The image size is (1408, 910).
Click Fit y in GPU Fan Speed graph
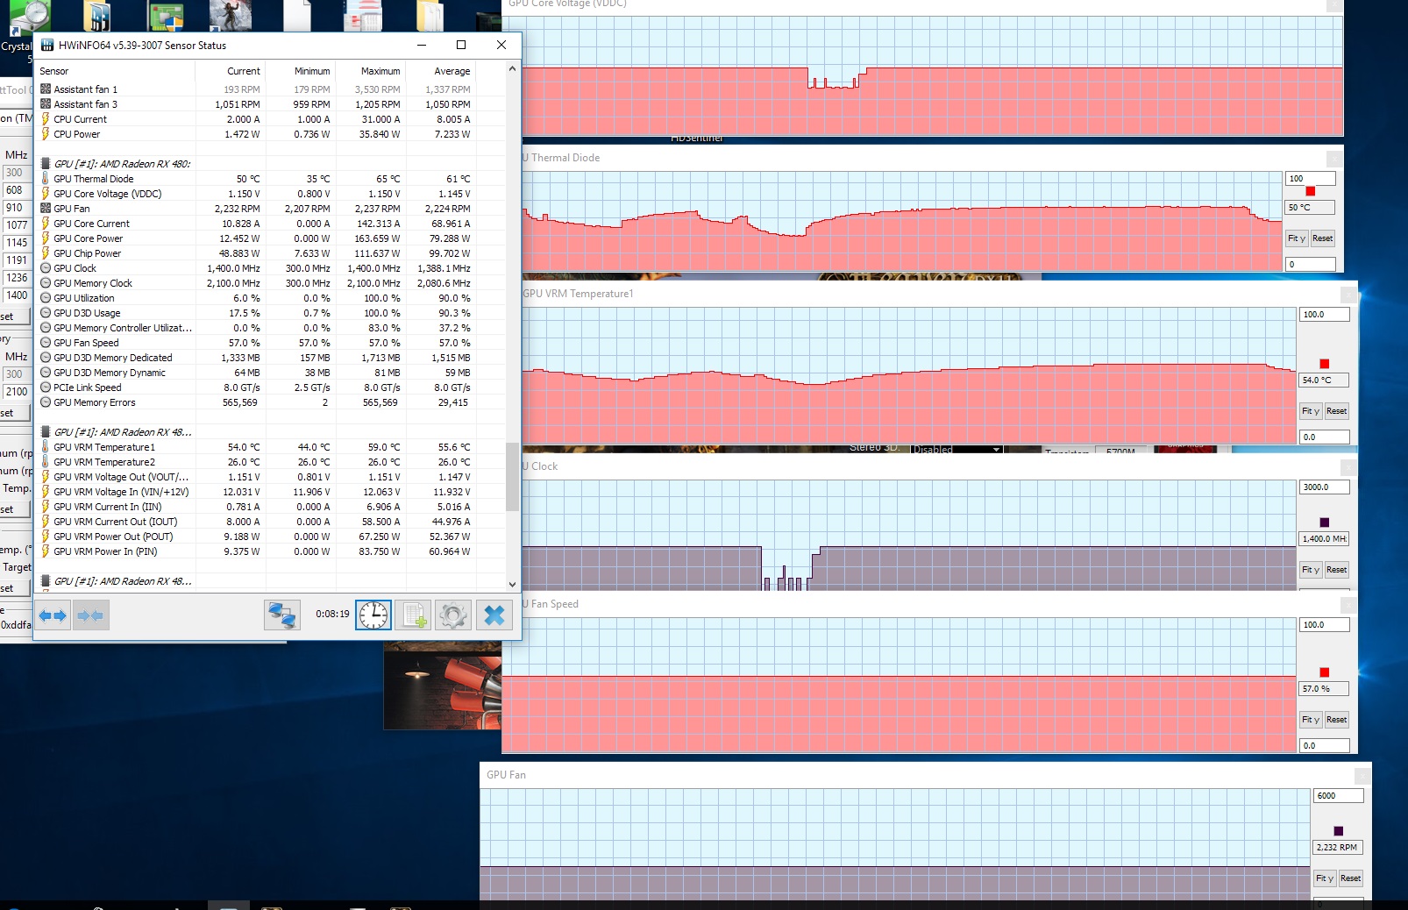(1311, 720)
